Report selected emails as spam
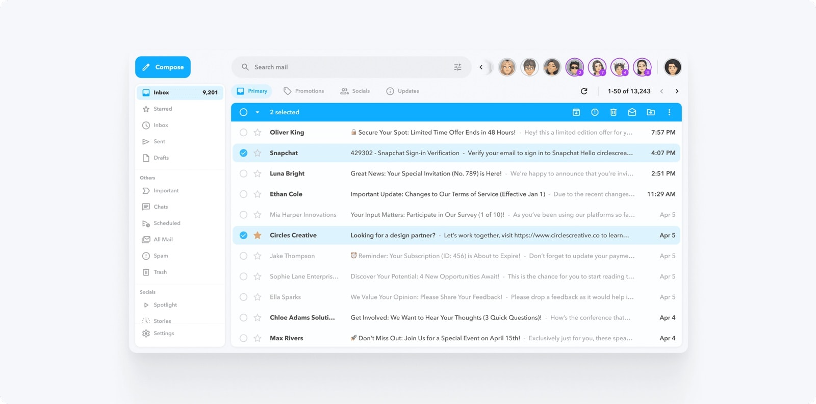 click(595, 112)
